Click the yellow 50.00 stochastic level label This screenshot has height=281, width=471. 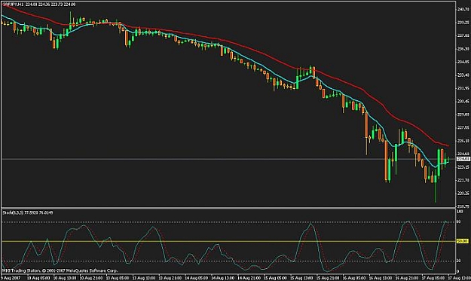(462, 241)
